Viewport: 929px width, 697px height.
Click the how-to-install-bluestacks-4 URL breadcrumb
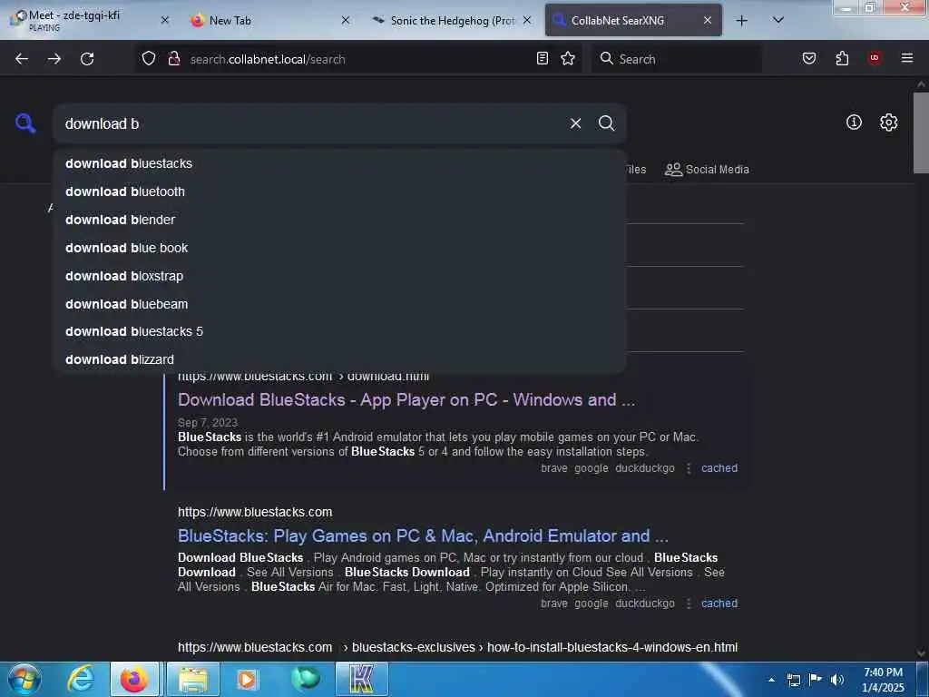(x=612, y=647)
